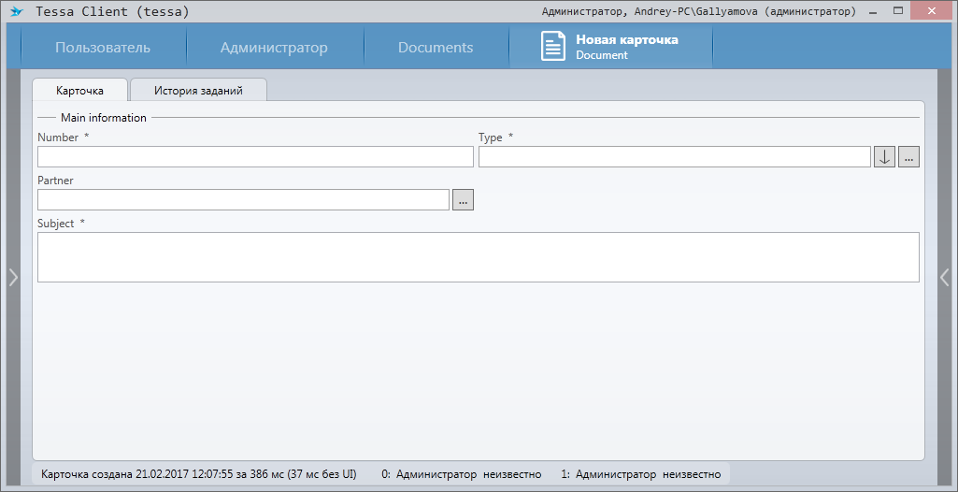The image size is (958, 492).
Task: Activate the Новая карточка Document tab
Action: click(626, 47)
